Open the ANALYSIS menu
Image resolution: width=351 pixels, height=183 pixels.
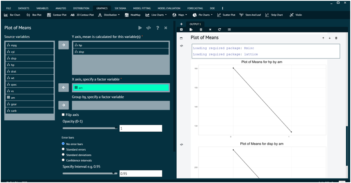coord(61,8)
